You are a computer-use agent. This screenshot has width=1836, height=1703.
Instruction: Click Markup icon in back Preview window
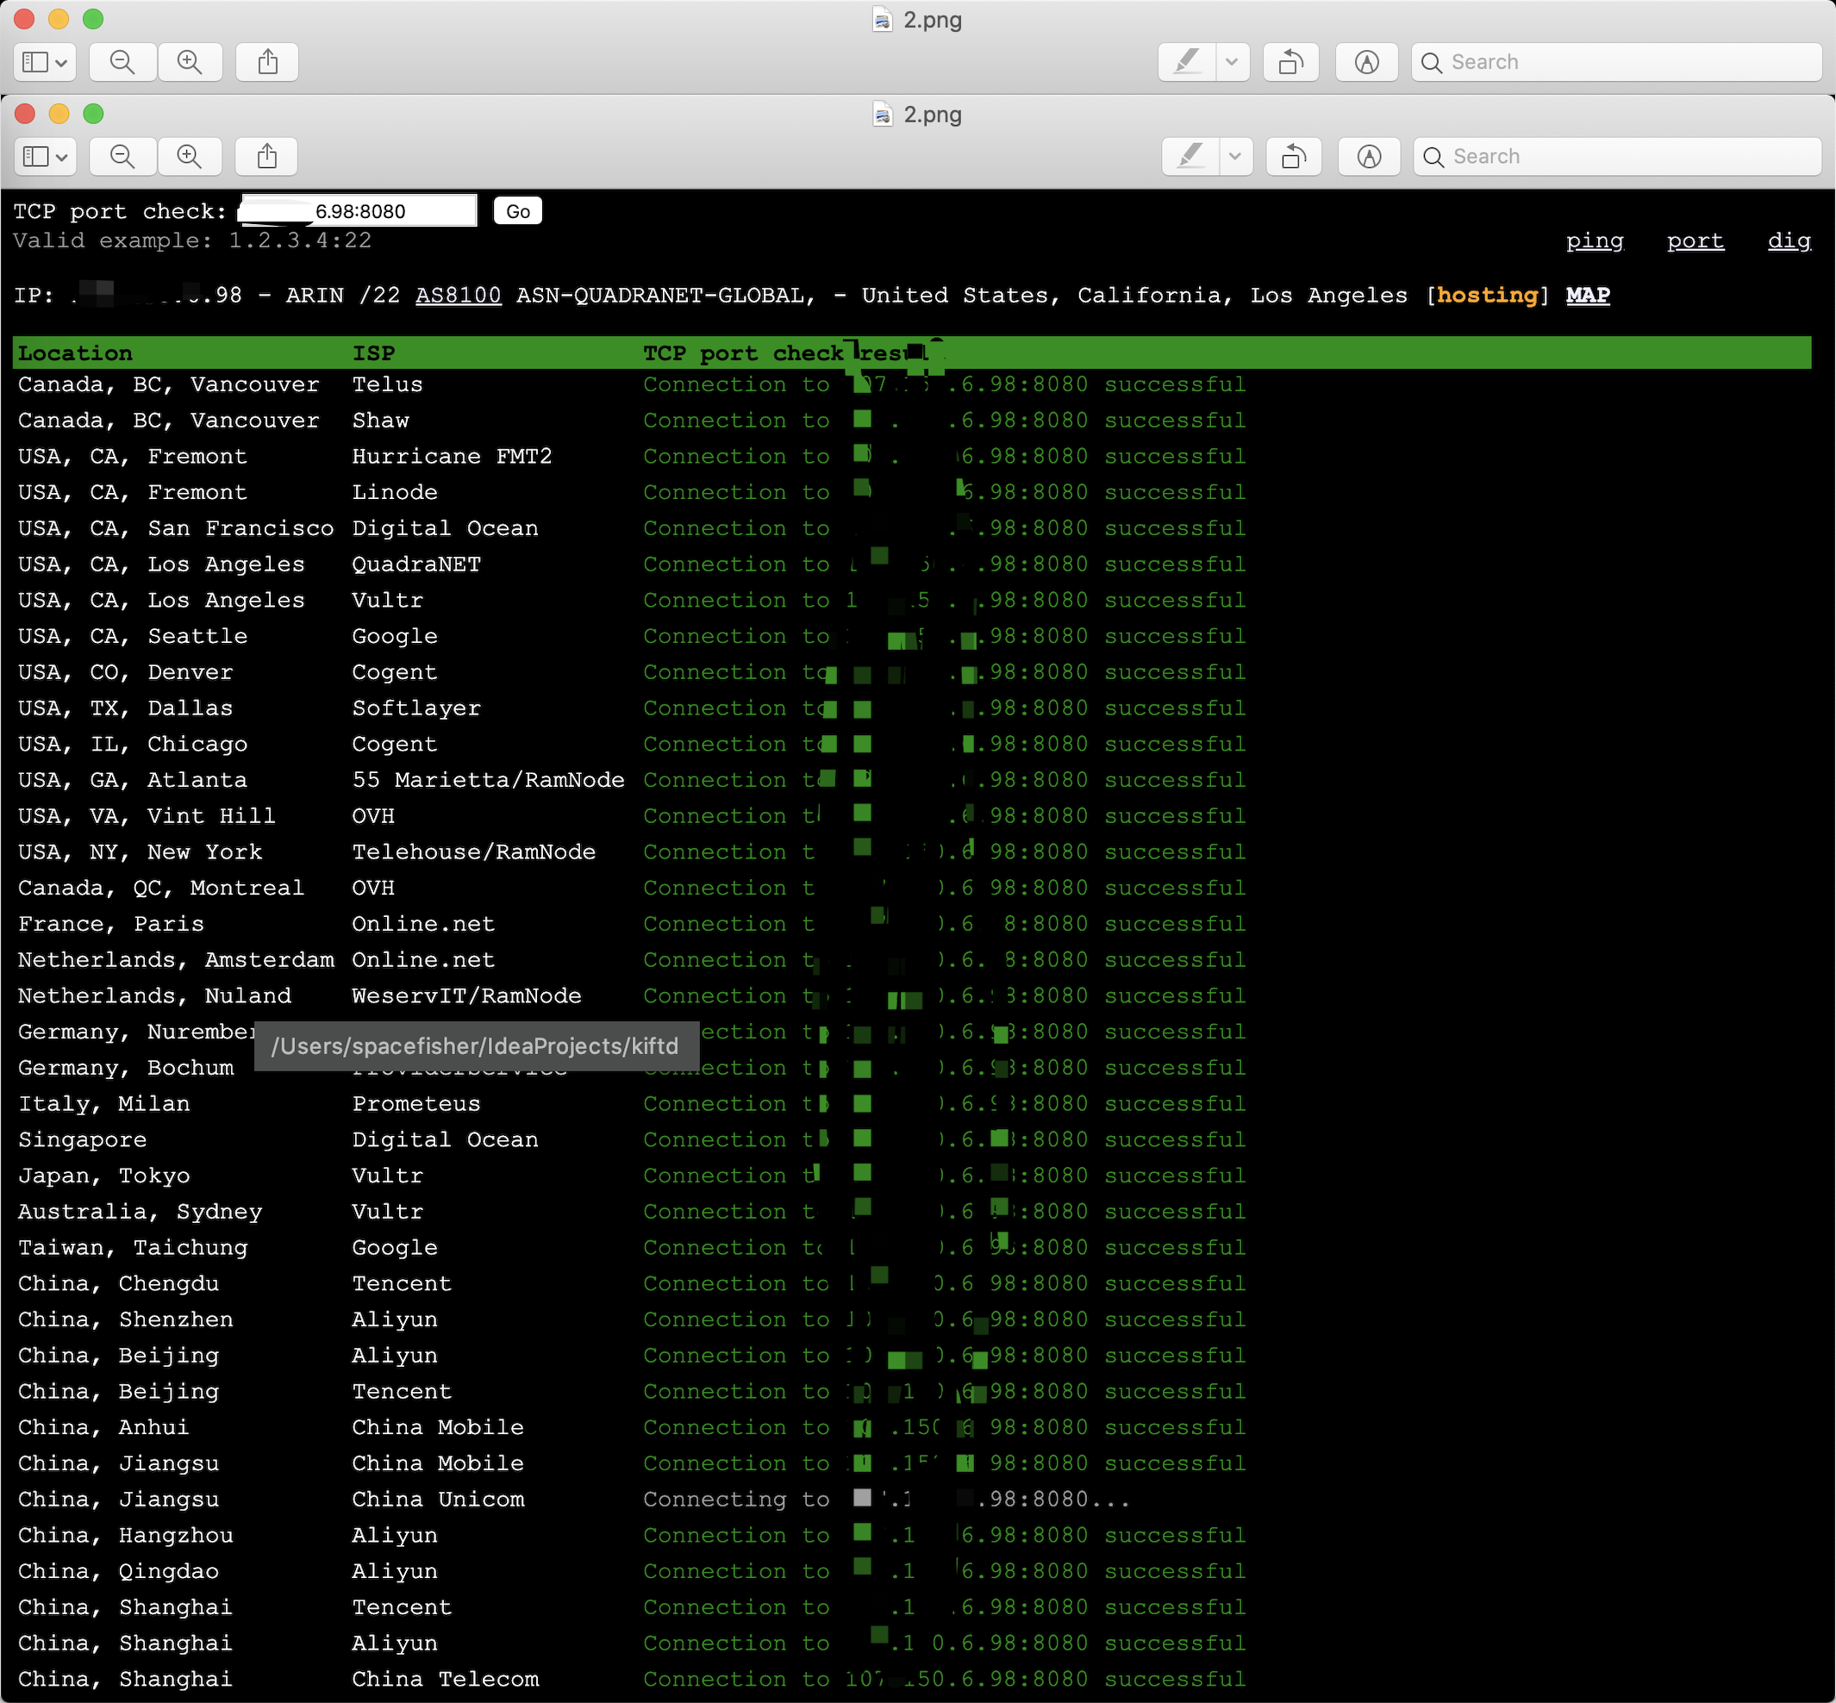click(x=1366, y=62)
